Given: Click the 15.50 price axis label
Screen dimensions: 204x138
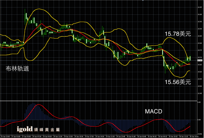Looking at the screenshot, I should tap(200, 86).
